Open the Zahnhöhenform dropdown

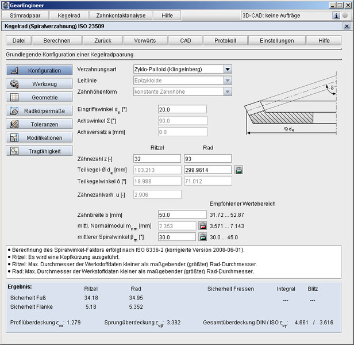(x=228, y=91)
